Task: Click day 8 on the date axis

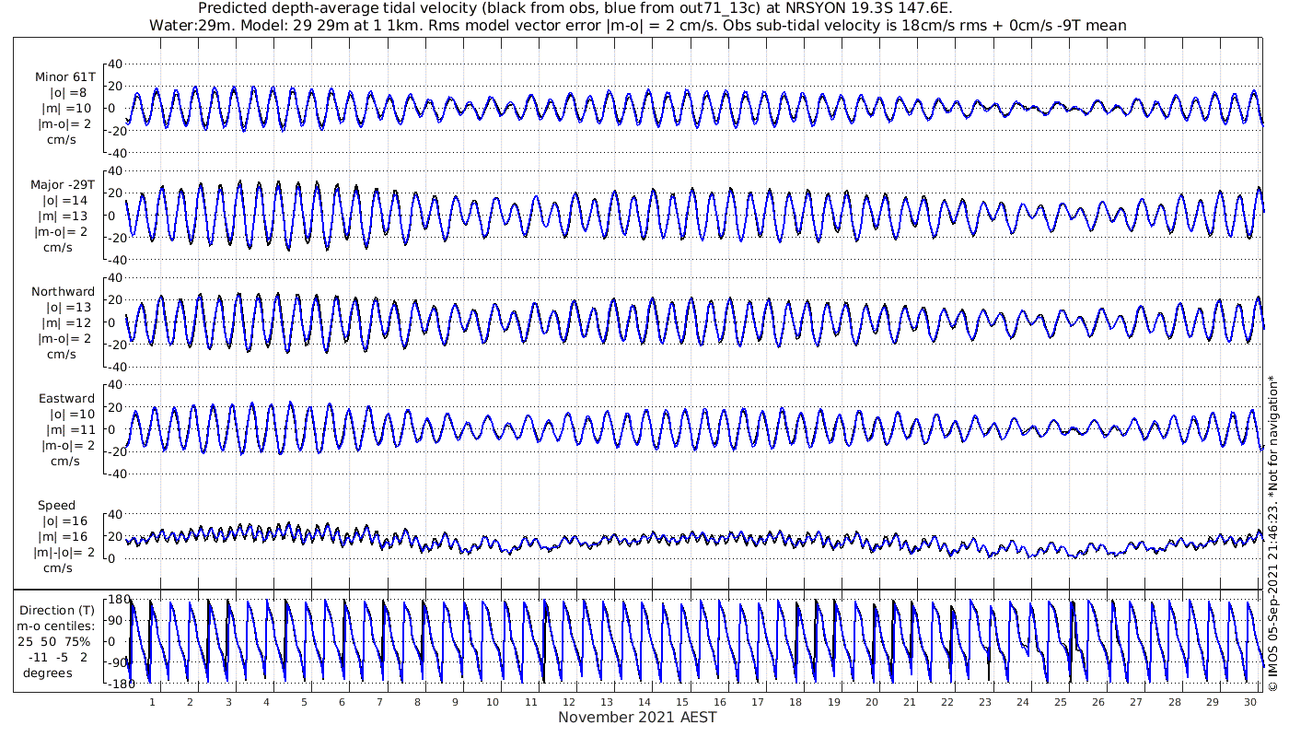Action: point(417,701)
